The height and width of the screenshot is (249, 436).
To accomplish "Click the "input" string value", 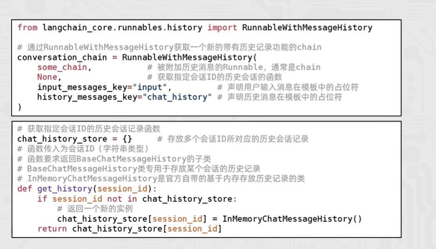I will pyautogui.click(x=152, y=87).
